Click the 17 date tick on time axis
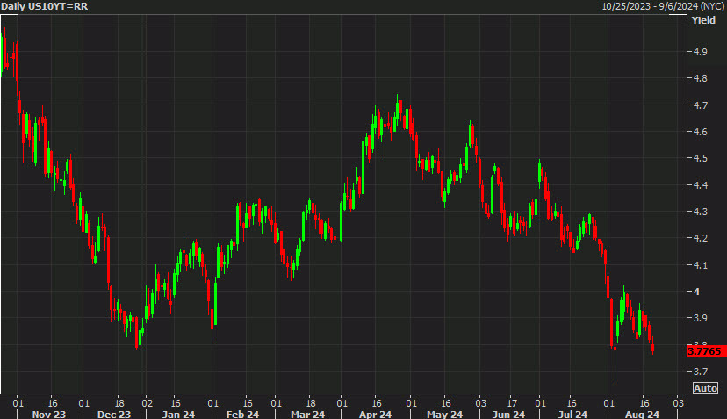Screen dimensions: 727x419 tap(512, 403)
